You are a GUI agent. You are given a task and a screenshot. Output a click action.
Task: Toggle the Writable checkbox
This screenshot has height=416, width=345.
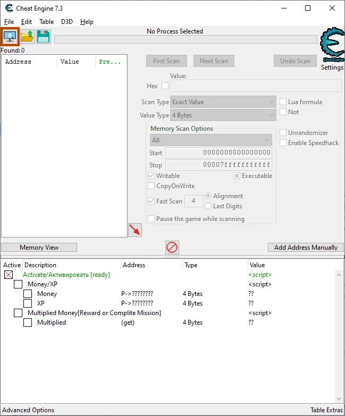pos(152,176)
